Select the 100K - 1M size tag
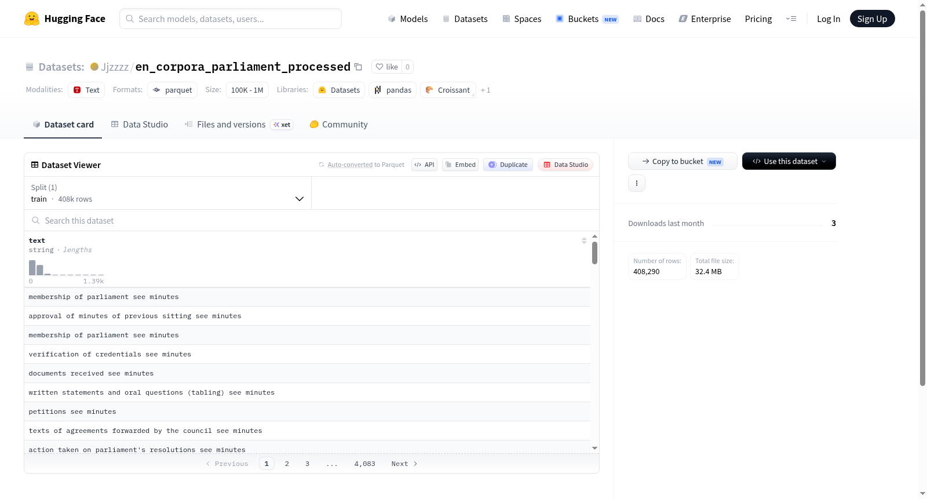 pyautogui.click(x=247, y=90)
